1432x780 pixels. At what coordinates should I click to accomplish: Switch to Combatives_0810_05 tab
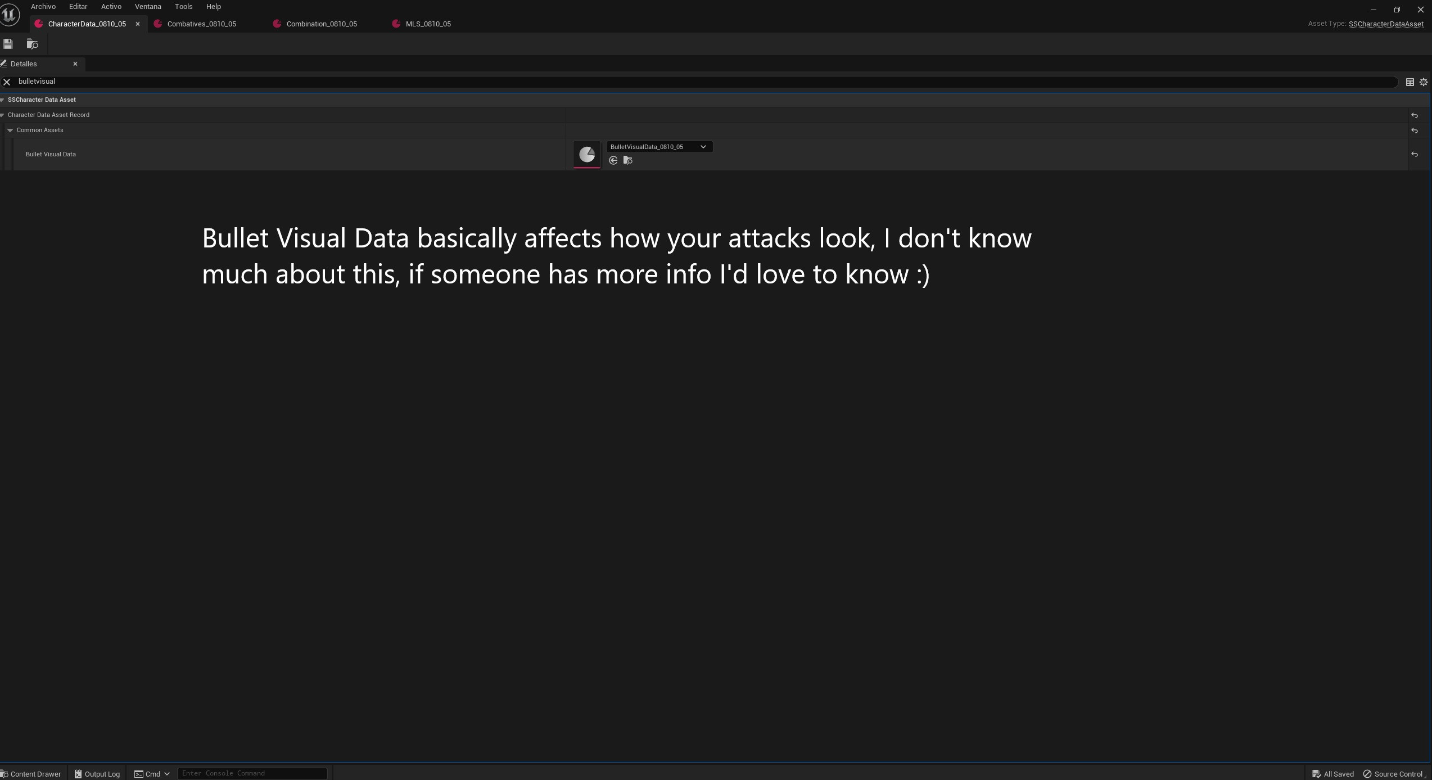[201, 24]
